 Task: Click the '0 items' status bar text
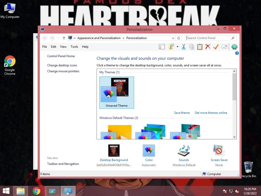[45, 174]
